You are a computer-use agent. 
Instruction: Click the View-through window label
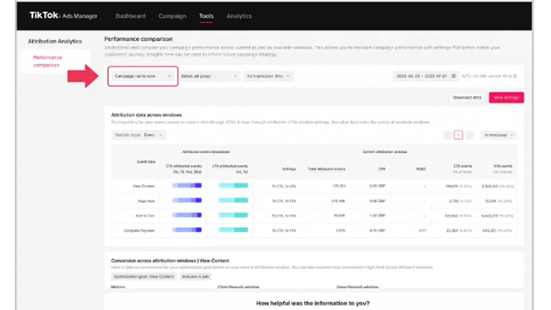(357, 287)
